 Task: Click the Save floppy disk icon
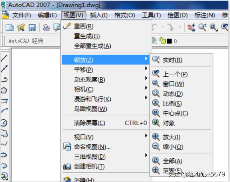click(x=32, y=27)
